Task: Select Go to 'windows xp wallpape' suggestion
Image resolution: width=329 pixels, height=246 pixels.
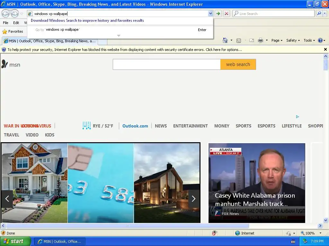Action: click(120, 30)
